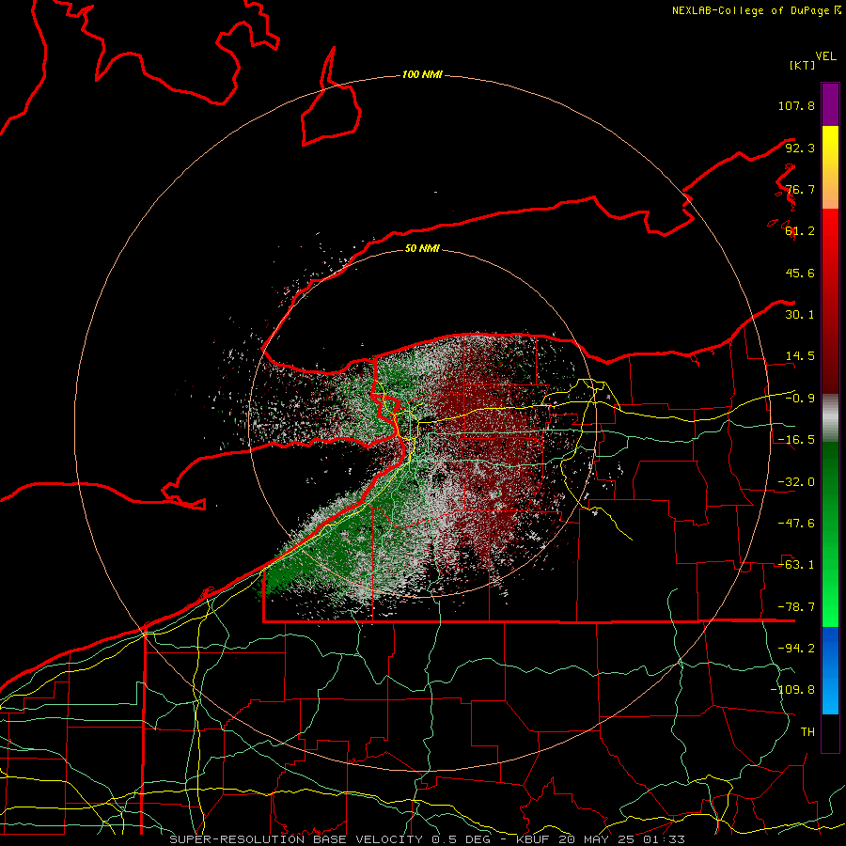Click the -16.5 legend value
The width and height of the screenshot is (846, 846).
[x=796, y=440]
